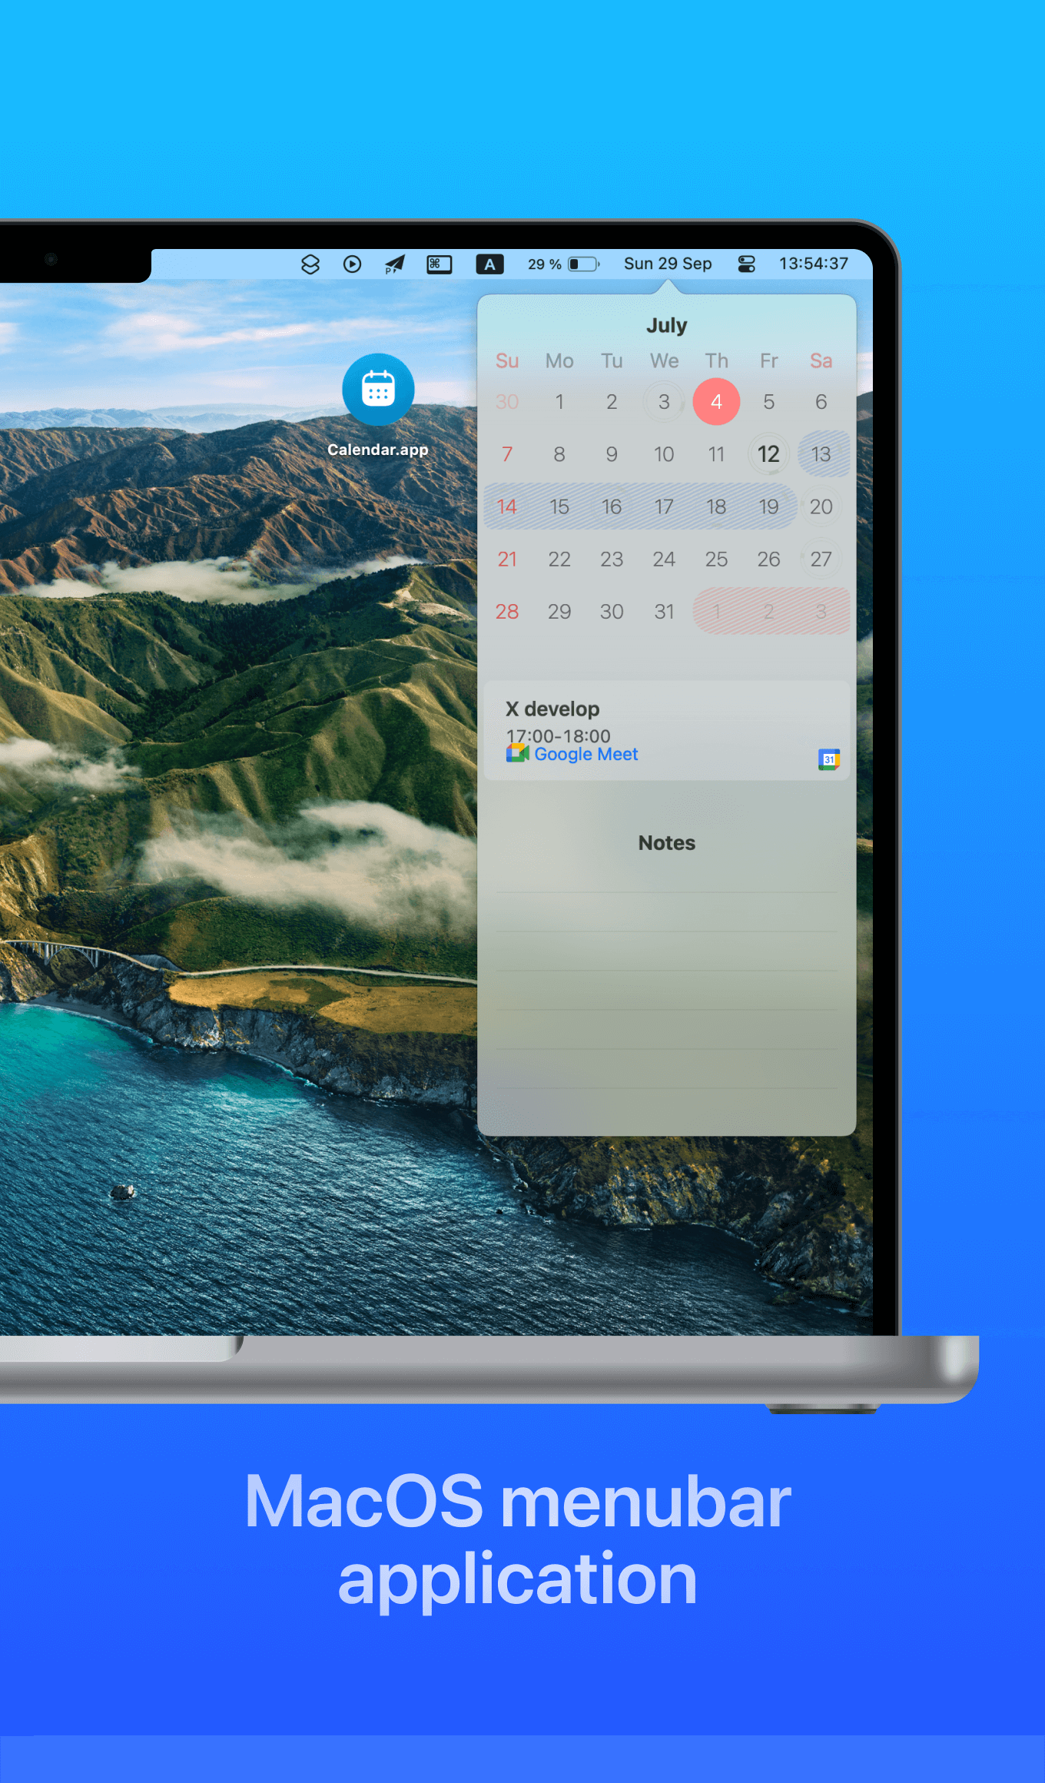Open Google Calendar icon in event card
This screenshot has width=1045, height=1783.
(828, 759)
